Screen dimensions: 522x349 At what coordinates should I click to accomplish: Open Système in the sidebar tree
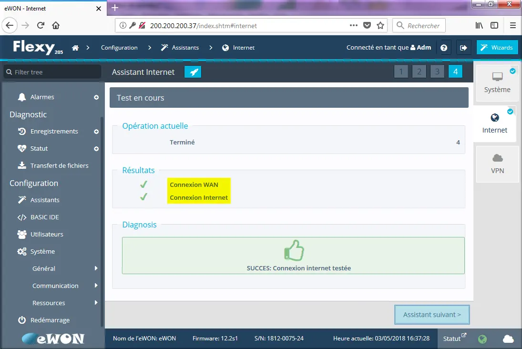tap(42, 251)
